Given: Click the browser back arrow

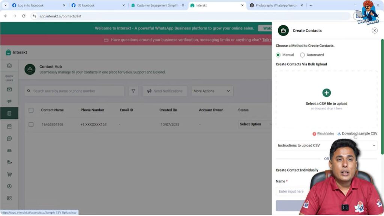Looking at the screenshot, I should coord(6,16).
